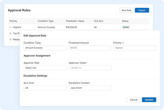Click the Escalation Contact field Jane Smith
The image size is (164, 110).
90,88
